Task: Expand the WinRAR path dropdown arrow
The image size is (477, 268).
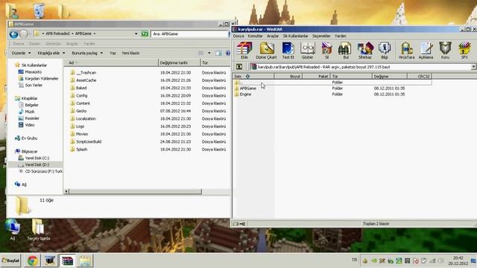Action: point(474,67)
